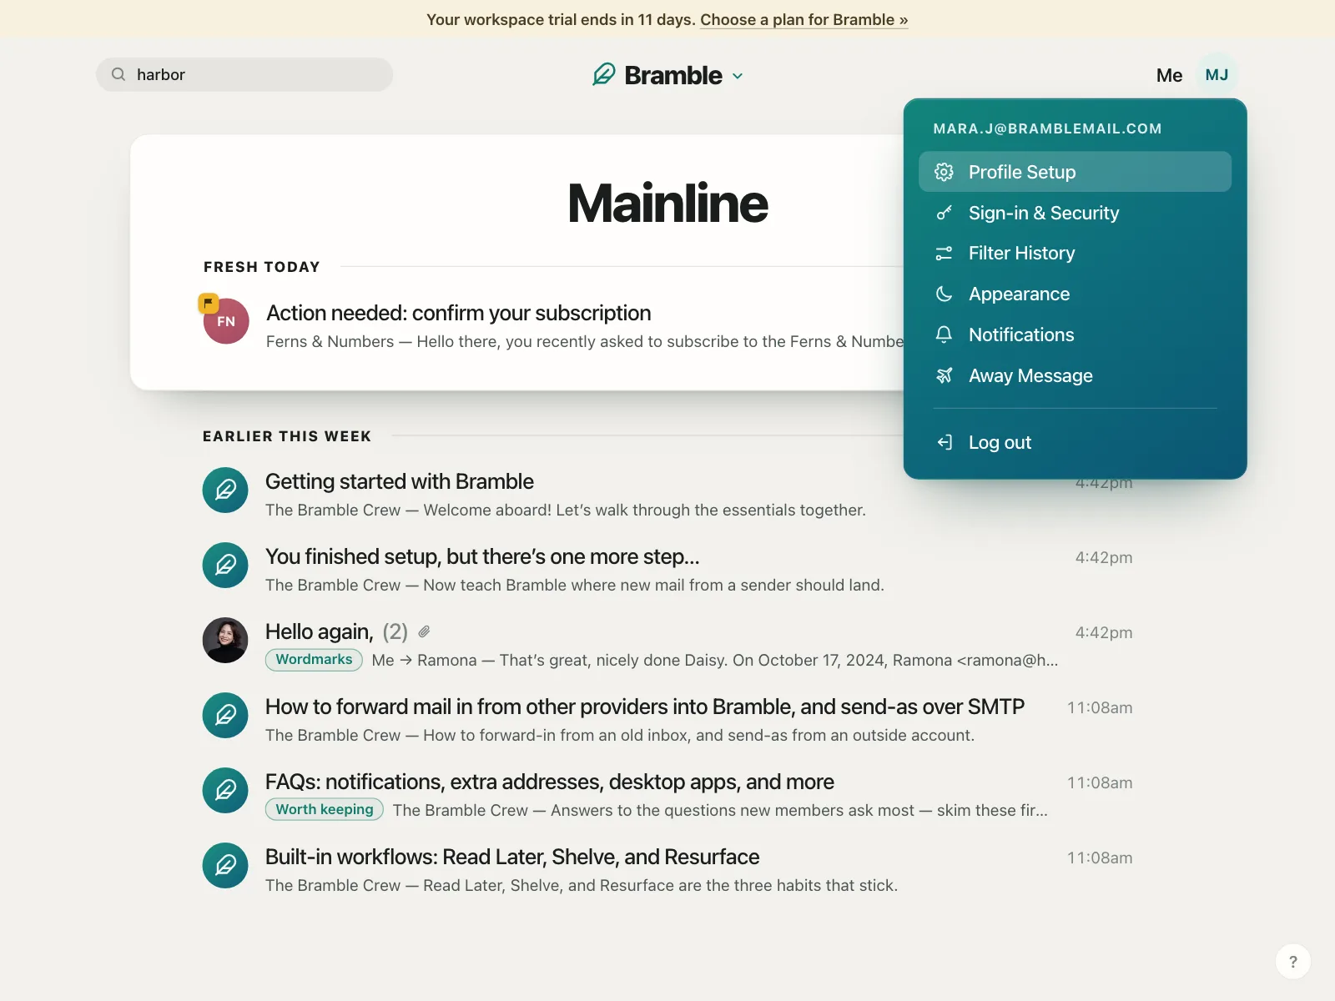Click the avatar beside Built-in workflows message
Image resolution: width=1335 pixels, height=1001 pixels.
pos(225,865)
